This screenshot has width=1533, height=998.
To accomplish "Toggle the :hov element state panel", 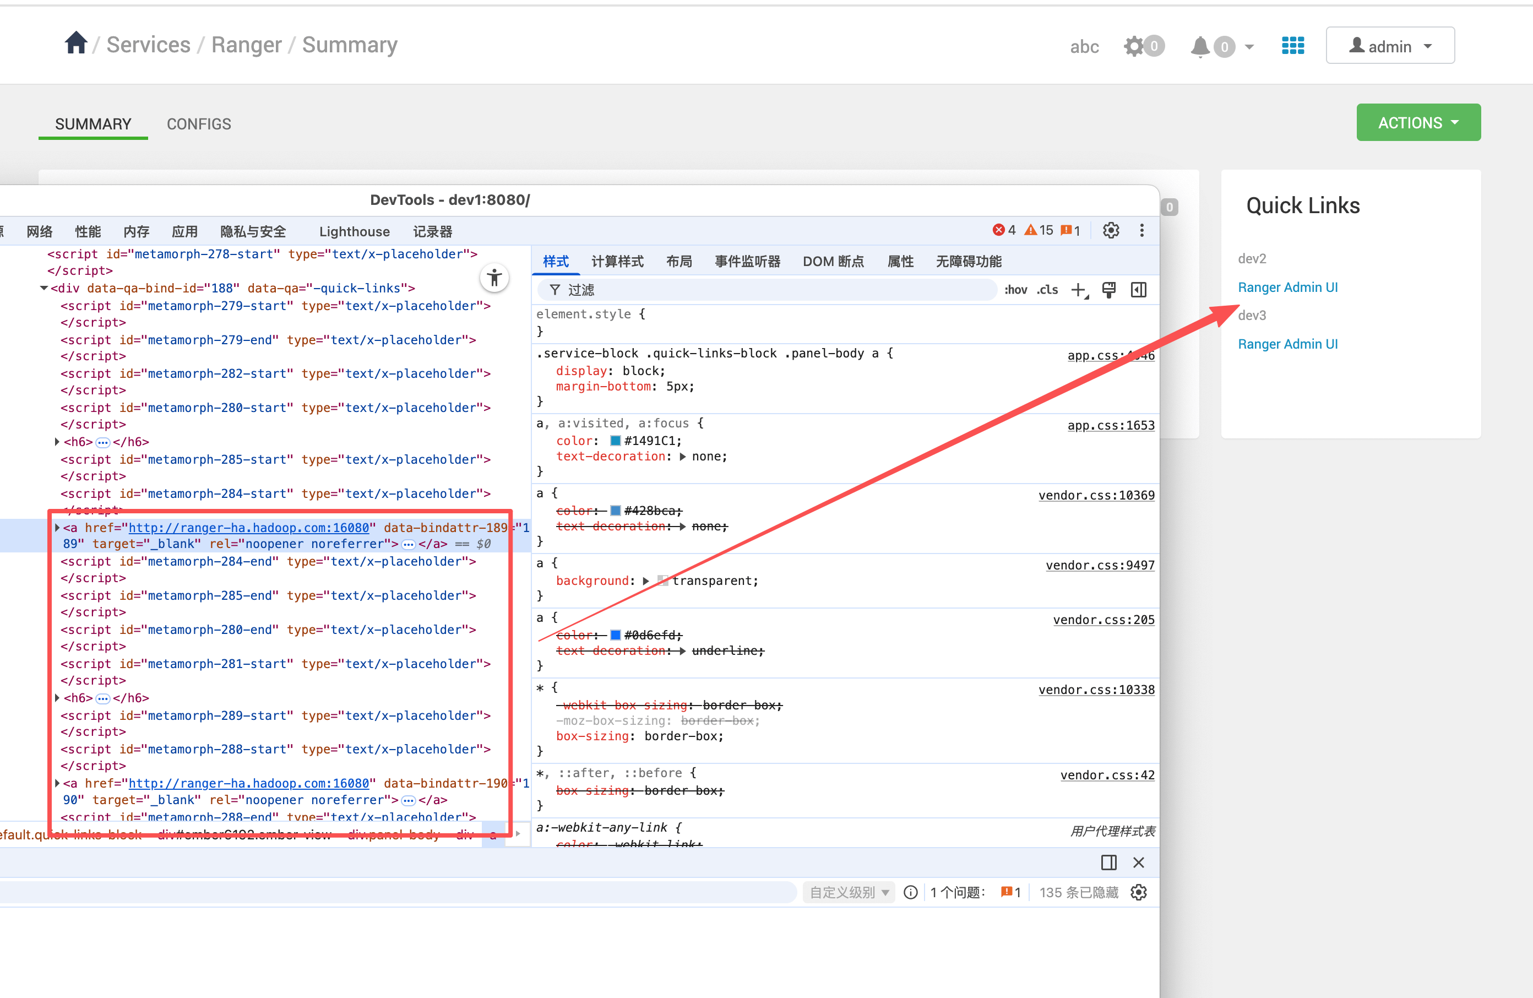I will [1016, 290].
